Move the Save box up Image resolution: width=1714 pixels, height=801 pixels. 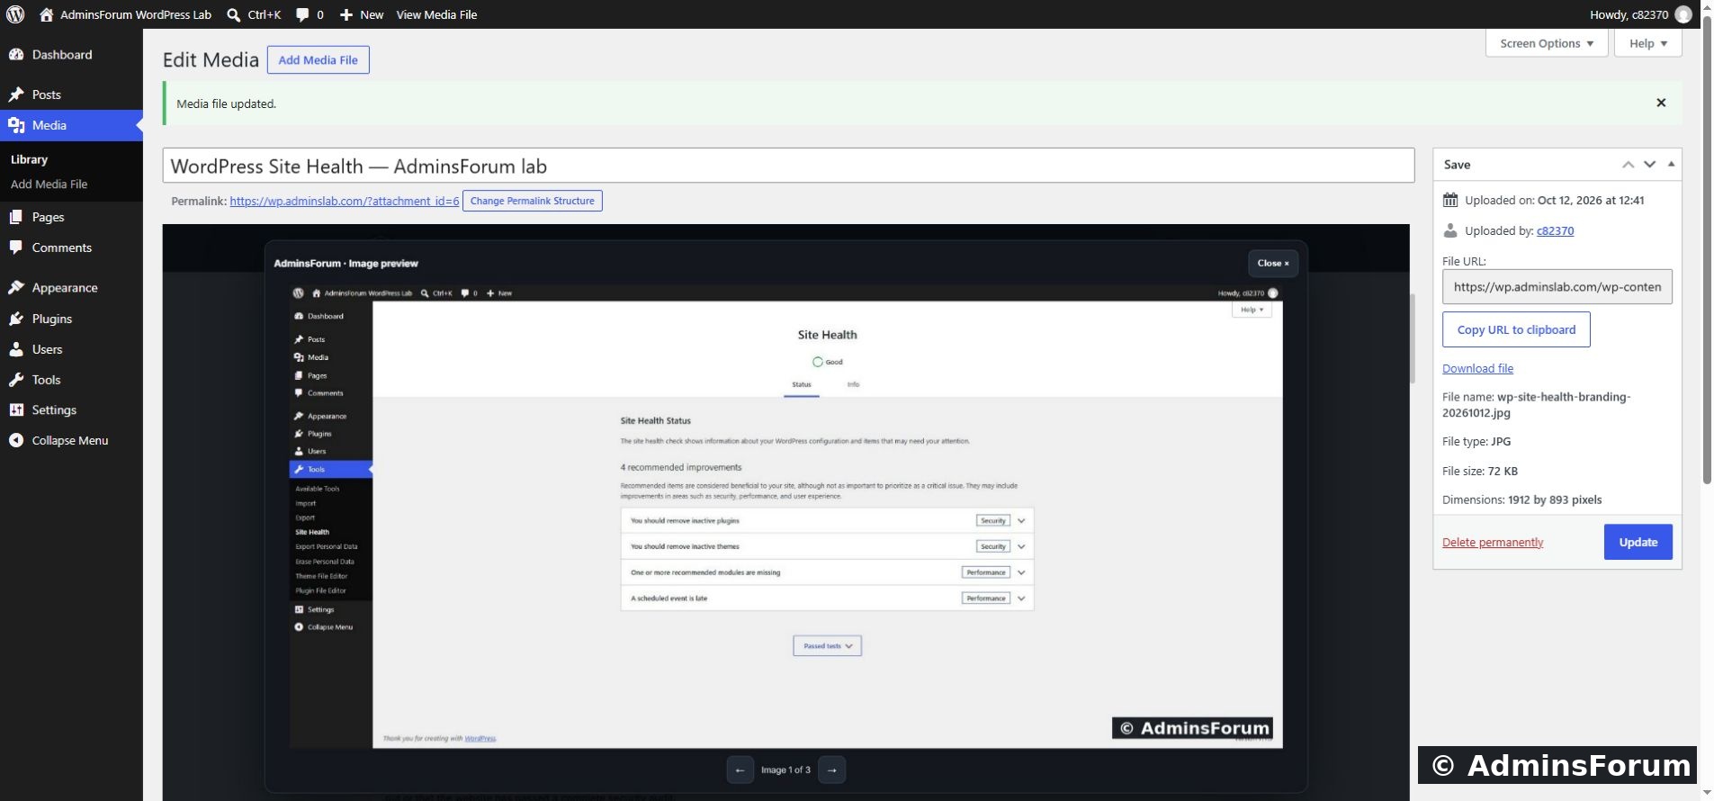click(1628, 165)
